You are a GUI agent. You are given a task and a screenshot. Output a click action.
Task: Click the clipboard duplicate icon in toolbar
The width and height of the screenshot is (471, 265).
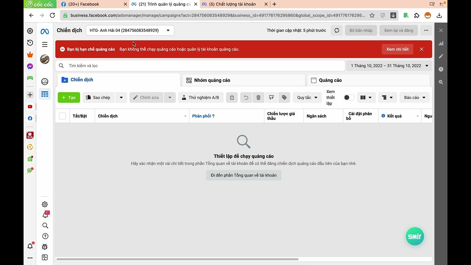click(x=232, y=98)
